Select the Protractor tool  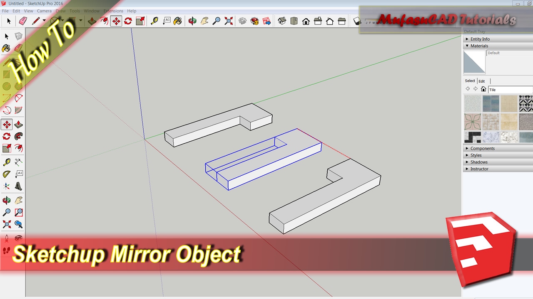[7, 174]
